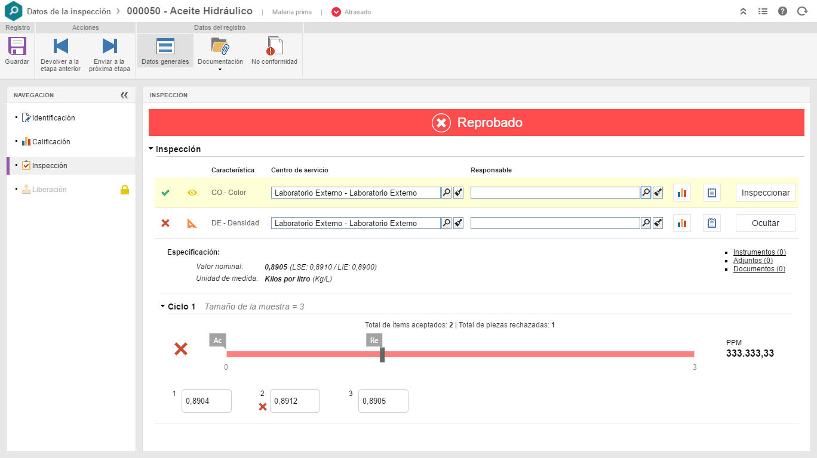Open Calificación in navigation panel
Screen dimensions: 817x458
click(51, 142)
